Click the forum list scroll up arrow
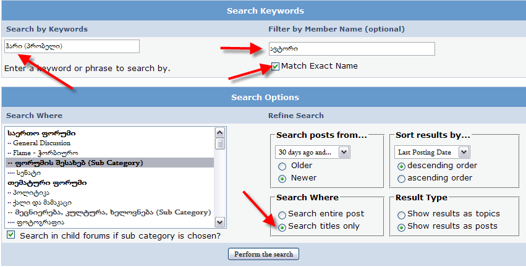The width and height of the screenshot is (526, 267). click(219, 132)
